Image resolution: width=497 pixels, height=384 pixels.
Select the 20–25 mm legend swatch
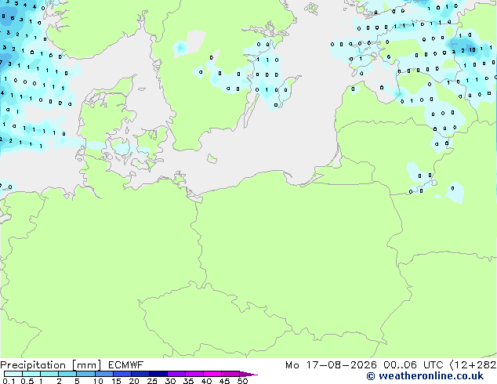coord(140,374)
